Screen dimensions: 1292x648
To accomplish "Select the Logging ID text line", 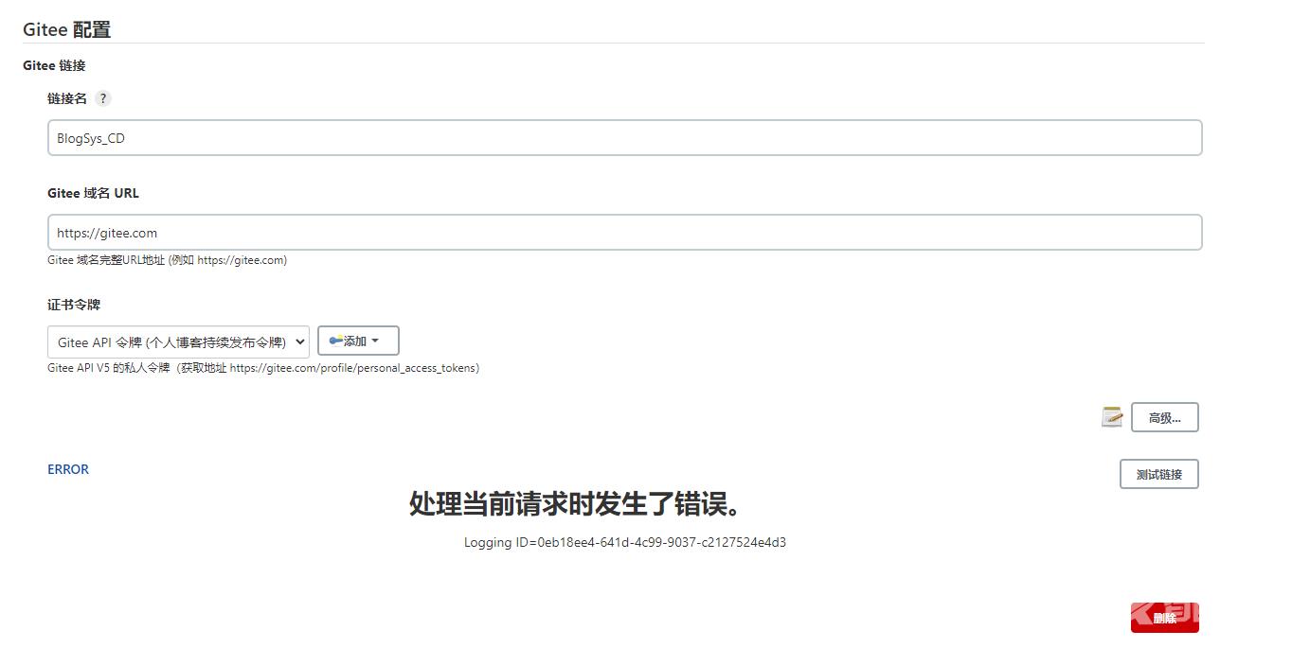I will [624, 542].
